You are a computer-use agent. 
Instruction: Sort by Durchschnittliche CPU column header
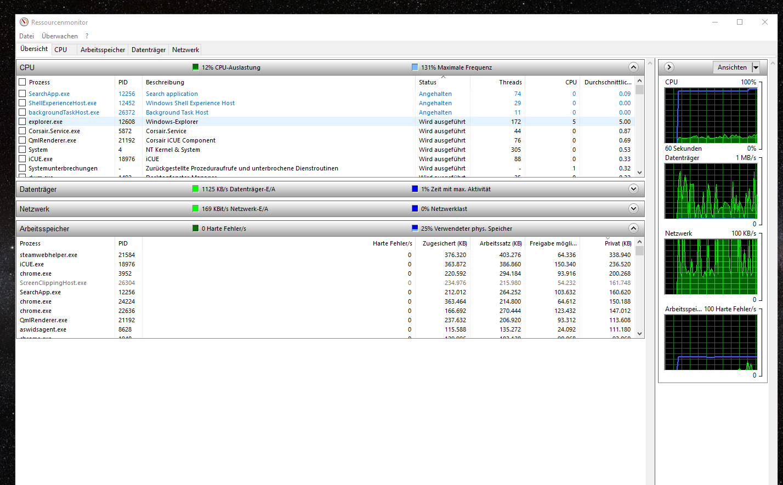click(x=607, y=82)
